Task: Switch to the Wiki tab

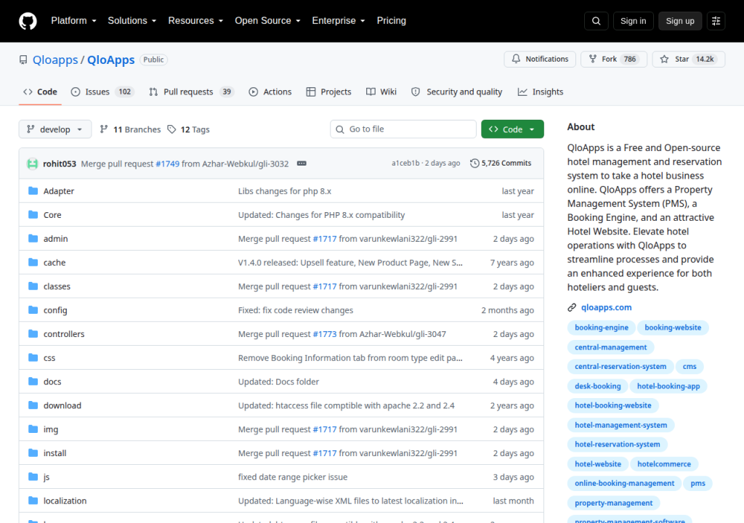Action: (381, 92)
